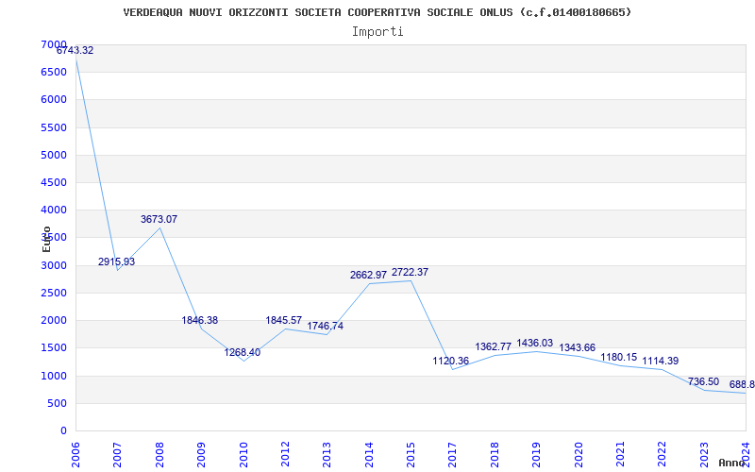Click the 1268.40 data label

coord(243,352)
